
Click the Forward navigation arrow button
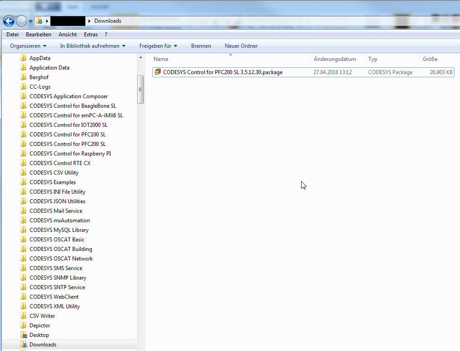(21, 21)
